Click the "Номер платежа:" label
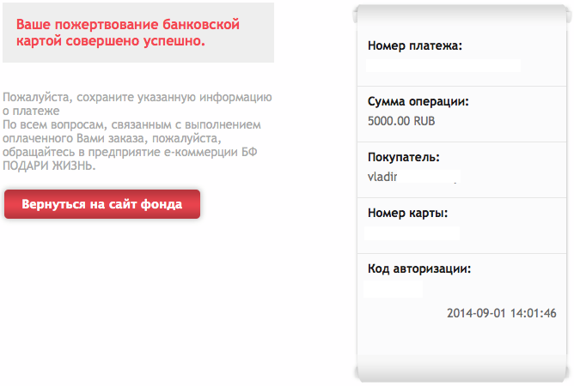 point(414,45)
